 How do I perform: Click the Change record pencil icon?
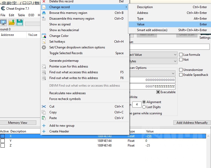(44, 7)
